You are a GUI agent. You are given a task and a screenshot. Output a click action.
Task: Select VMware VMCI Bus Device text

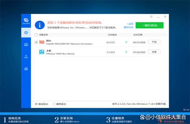pyautogui.click(x=60, y=54)
